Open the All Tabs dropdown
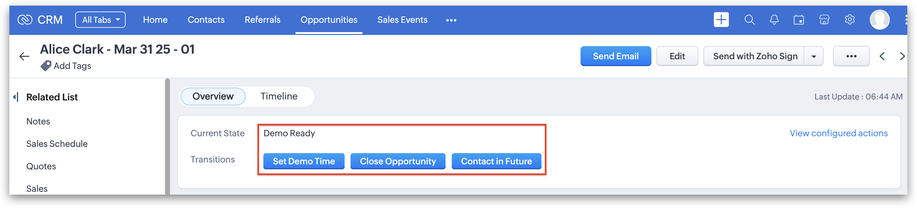917x208 pixels. pos(100,20)
